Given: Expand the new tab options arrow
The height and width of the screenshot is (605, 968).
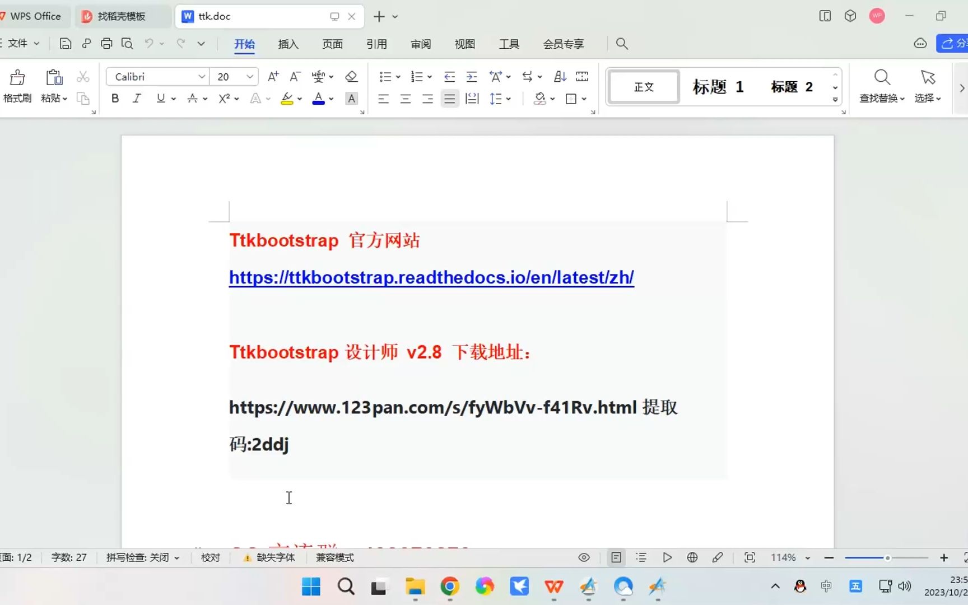Looking at the screenshot, I should coord(395,17).
